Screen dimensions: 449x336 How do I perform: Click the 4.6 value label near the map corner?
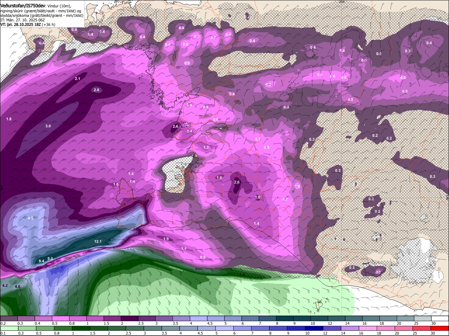coord(18,287)
